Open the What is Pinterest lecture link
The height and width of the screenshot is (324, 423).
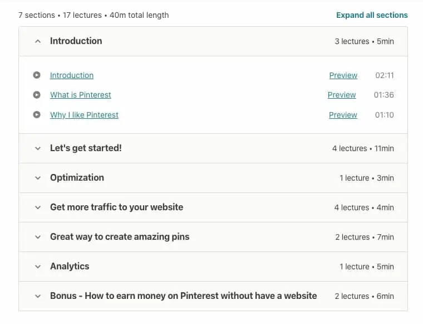click(x=80, y=95)
